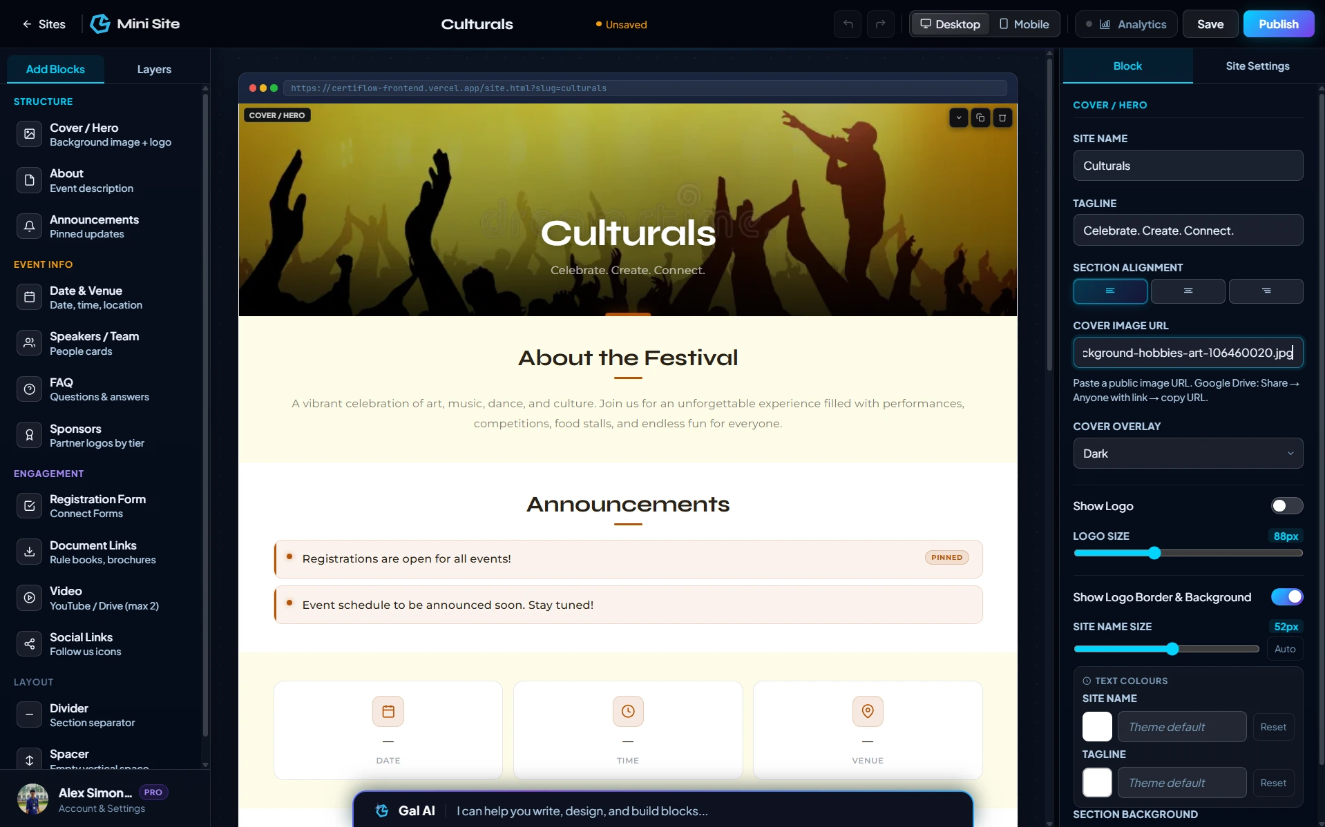The height and width of the screenshot is (827, 1325).
Task: Add a Sponsors block
Action: (104, 436)
